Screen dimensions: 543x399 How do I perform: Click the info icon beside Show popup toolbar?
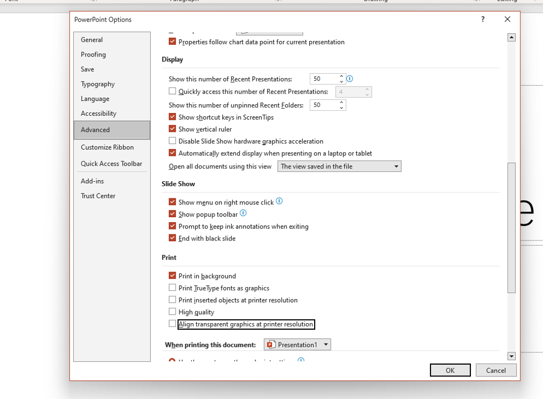(x=243, y=213)
